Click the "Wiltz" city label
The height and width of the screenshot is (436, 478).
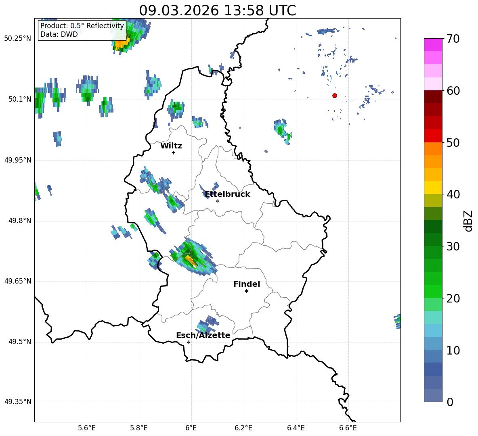[171, 146]
